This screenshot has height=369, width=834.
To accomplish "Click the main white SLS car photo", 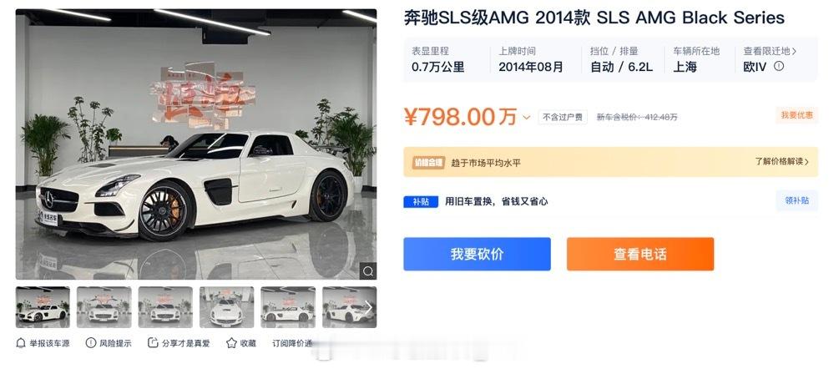I will pos(196,144).
